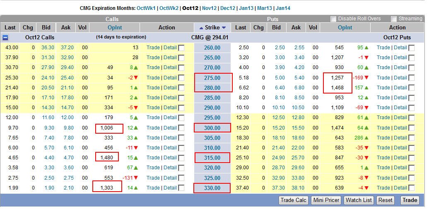
Task: Open Detail for 315.00 call
Action: point(170,158)
